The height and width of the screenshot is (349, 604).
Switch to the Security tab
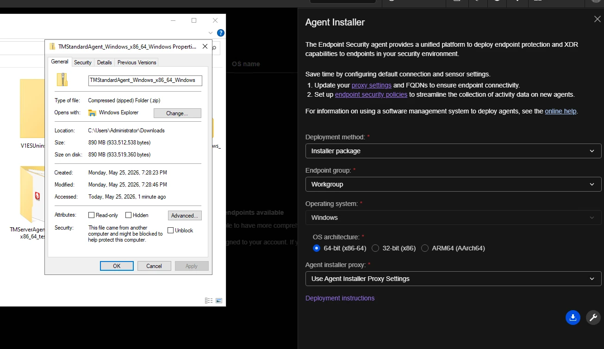point(83,62)
